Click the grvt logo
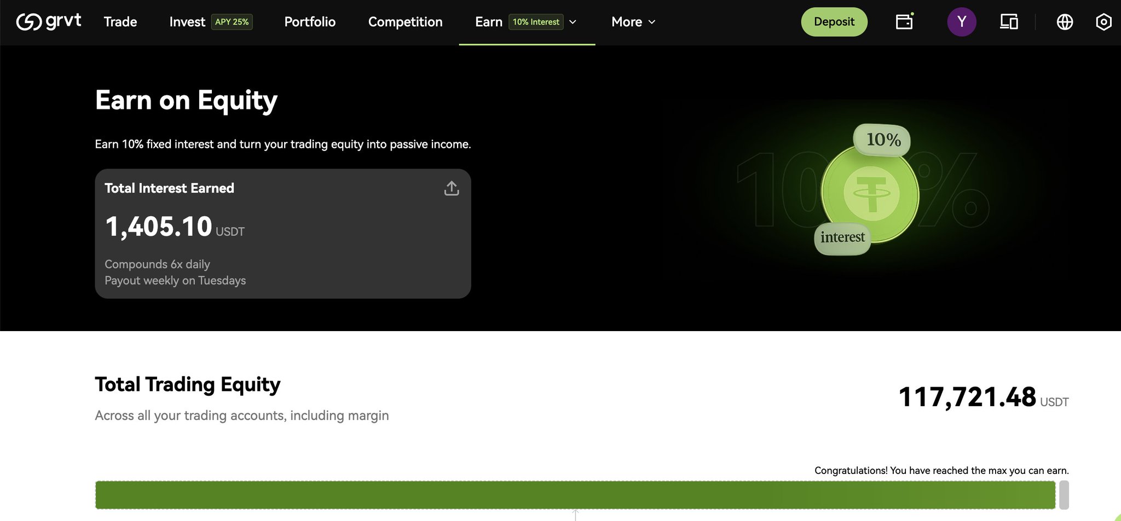Screen dimensions: 1121x521 [x=49, y=21]
